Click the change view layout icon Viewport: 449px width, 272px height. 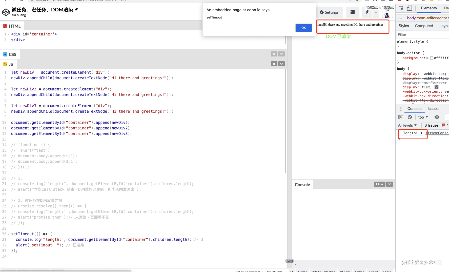pos(352,12)
